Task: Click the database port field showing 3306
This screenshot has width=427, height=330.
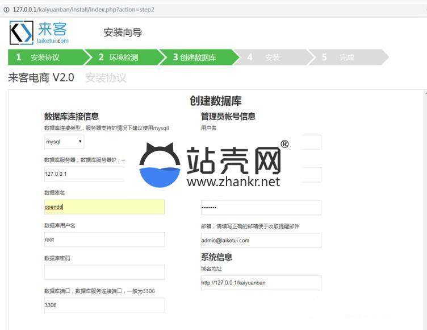Action: 104,305
